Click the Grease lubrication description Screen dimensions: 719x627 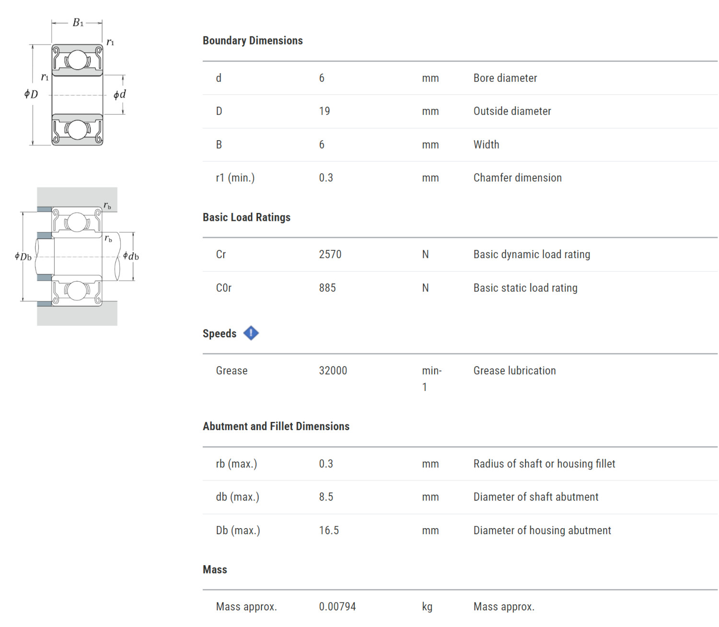point(515,371)
